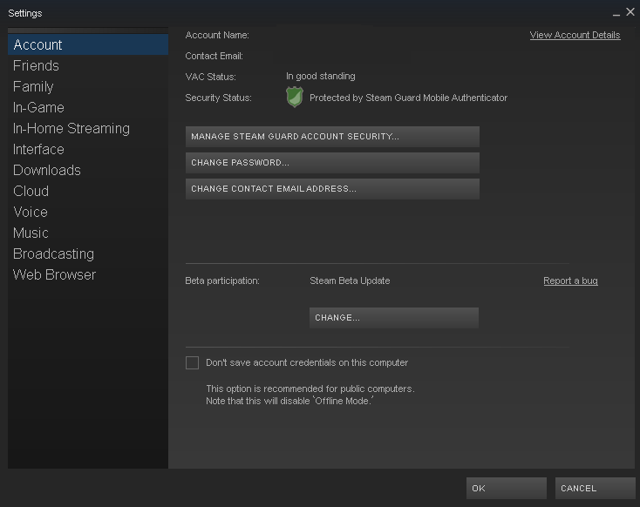Close the Settings window

(630, 12)
